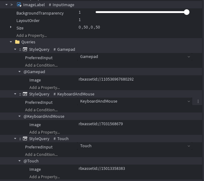The image size is (204, 181).
Task: Open the PreferredInput dropdown showing KeyboardAndMouse
Action: [189, 101]
